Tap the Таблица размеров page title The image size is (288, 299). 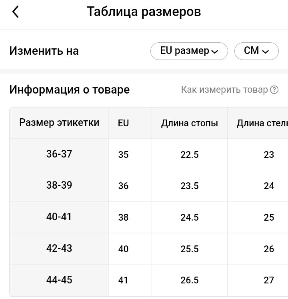click(144, 12)
